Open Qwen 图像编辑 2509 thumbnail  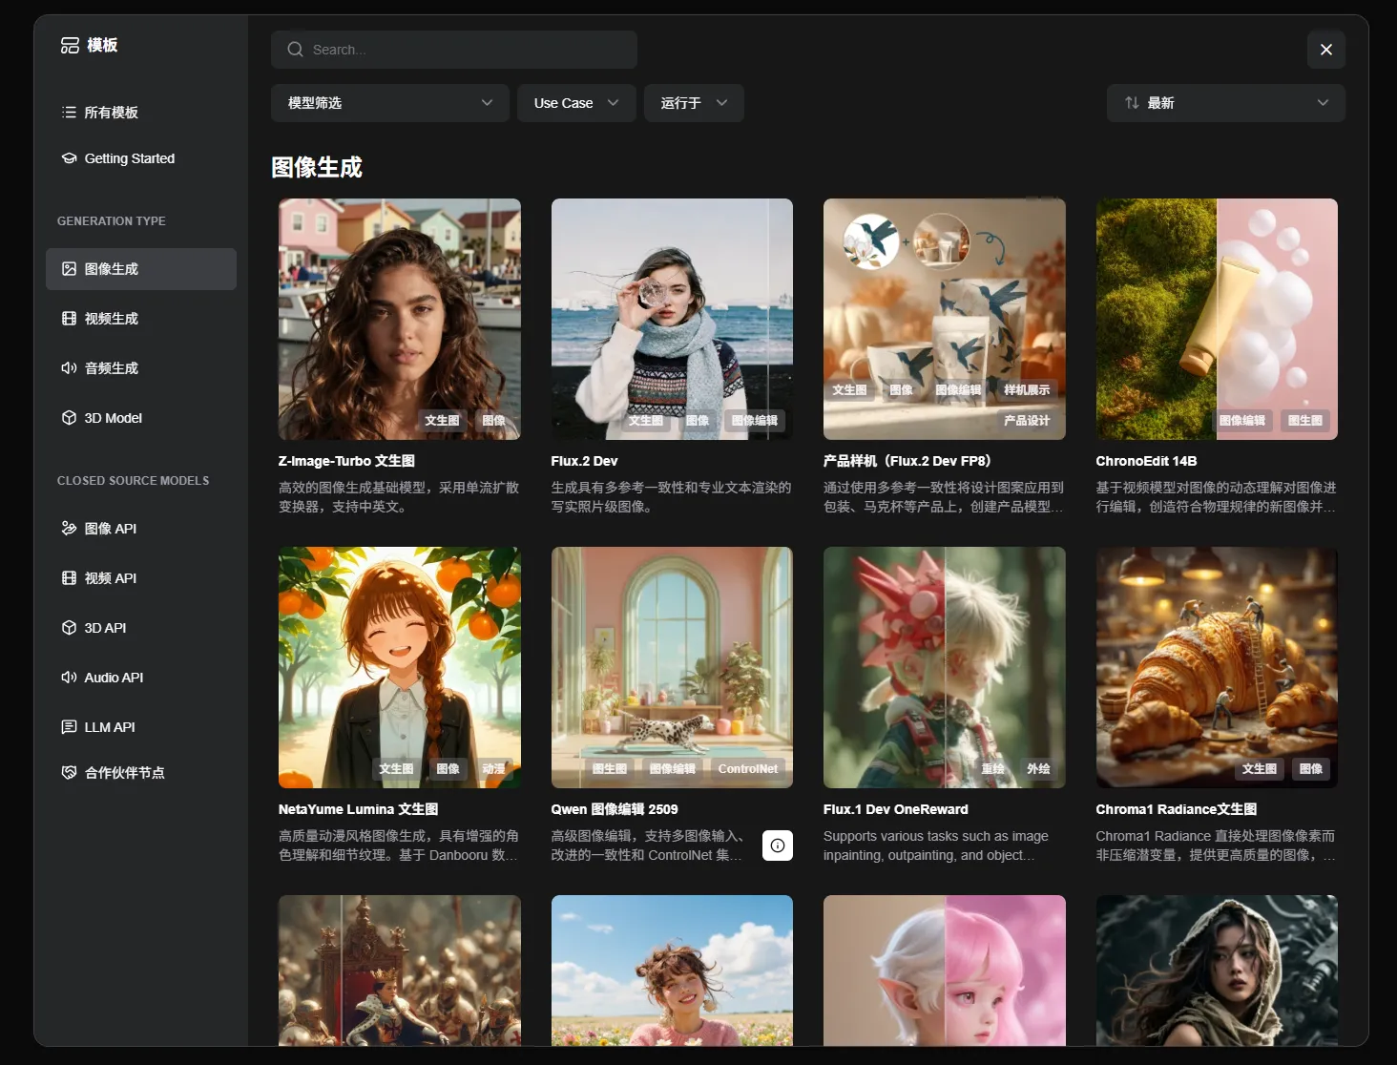[672, 667]
